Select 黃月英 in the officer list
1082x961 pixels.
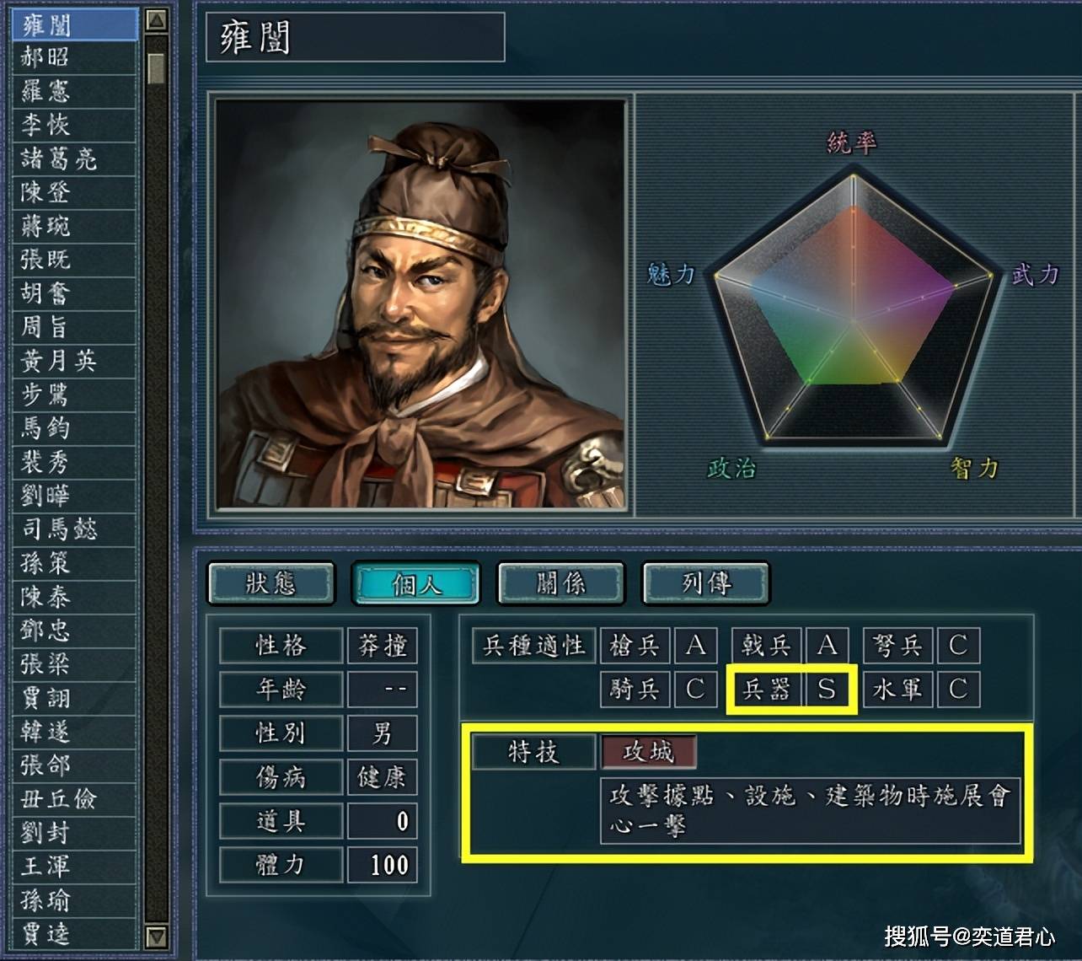(x=74, y=361)
